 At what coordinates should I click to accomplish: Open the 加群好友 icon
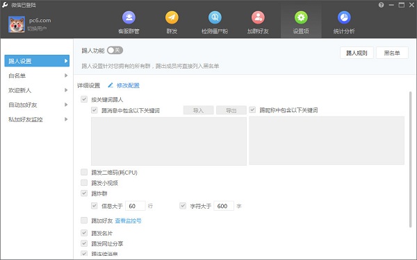tap(258, 17)
